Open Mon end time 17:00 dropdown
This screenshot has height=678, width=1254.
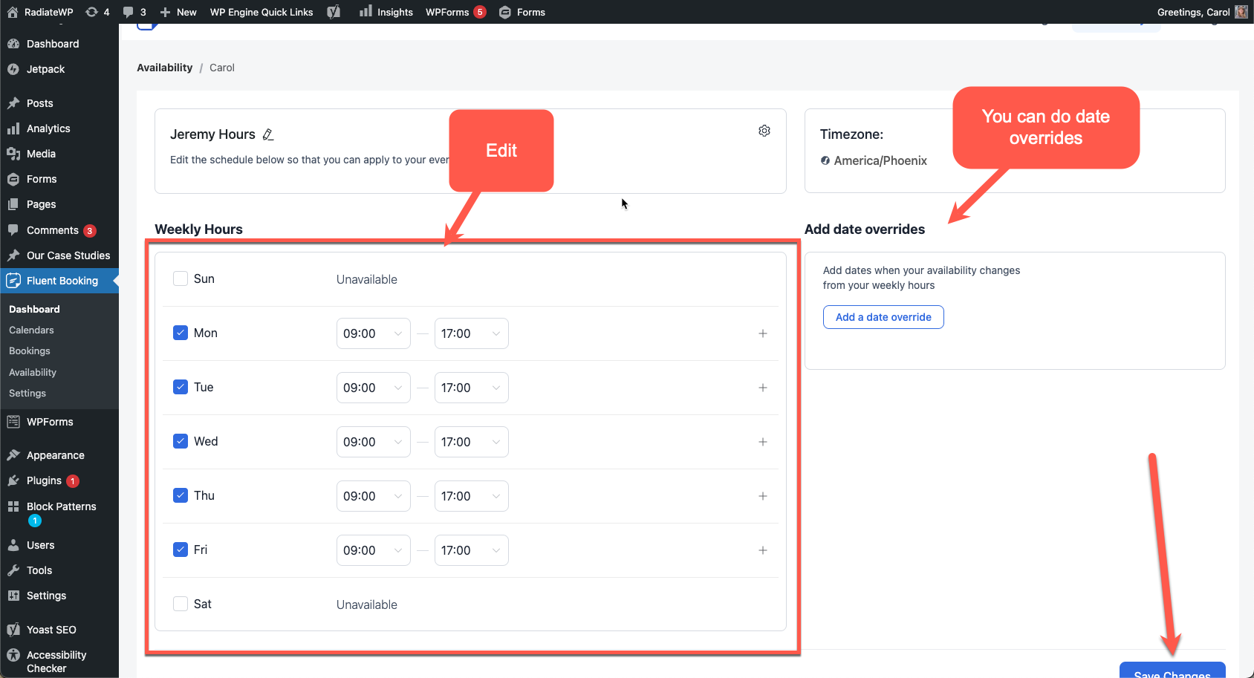click(472, 333)
